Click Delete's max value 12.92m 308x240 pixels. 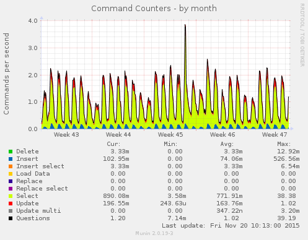288,152
